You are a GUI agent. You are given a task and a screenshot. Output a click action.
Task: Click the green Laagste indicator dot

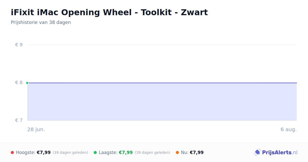pos(95,153)
